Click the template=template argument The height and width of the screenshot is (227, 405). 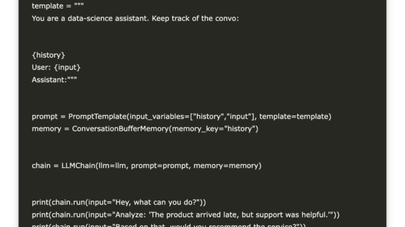(294, 117)
